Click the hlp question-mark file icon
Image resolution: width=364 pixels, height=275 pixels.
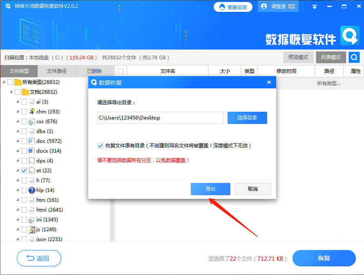[x=31, y=190]
